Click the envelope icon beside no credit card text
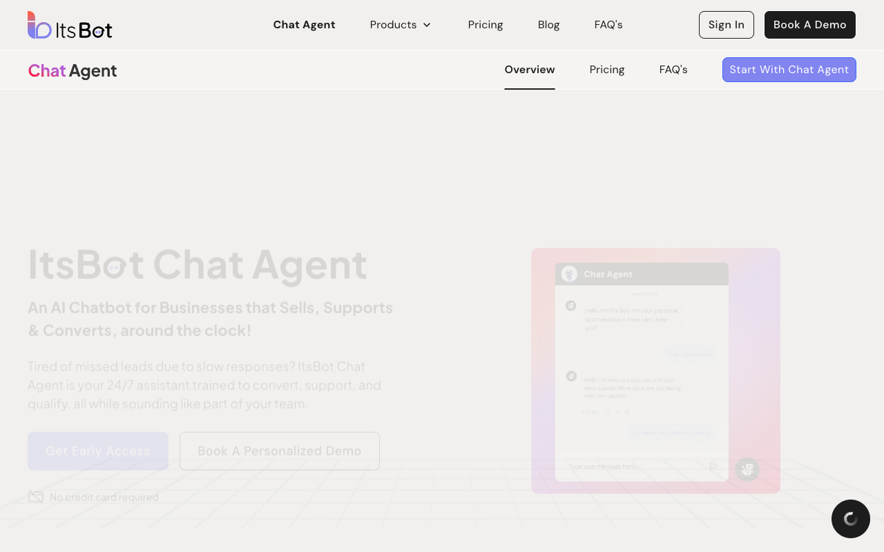 point(35,497)
